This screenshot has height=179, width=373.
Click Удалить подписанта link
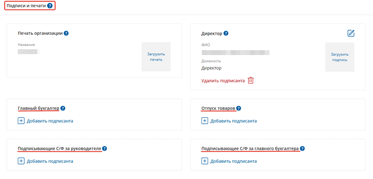pyautogui.click(x=223, y=80)
